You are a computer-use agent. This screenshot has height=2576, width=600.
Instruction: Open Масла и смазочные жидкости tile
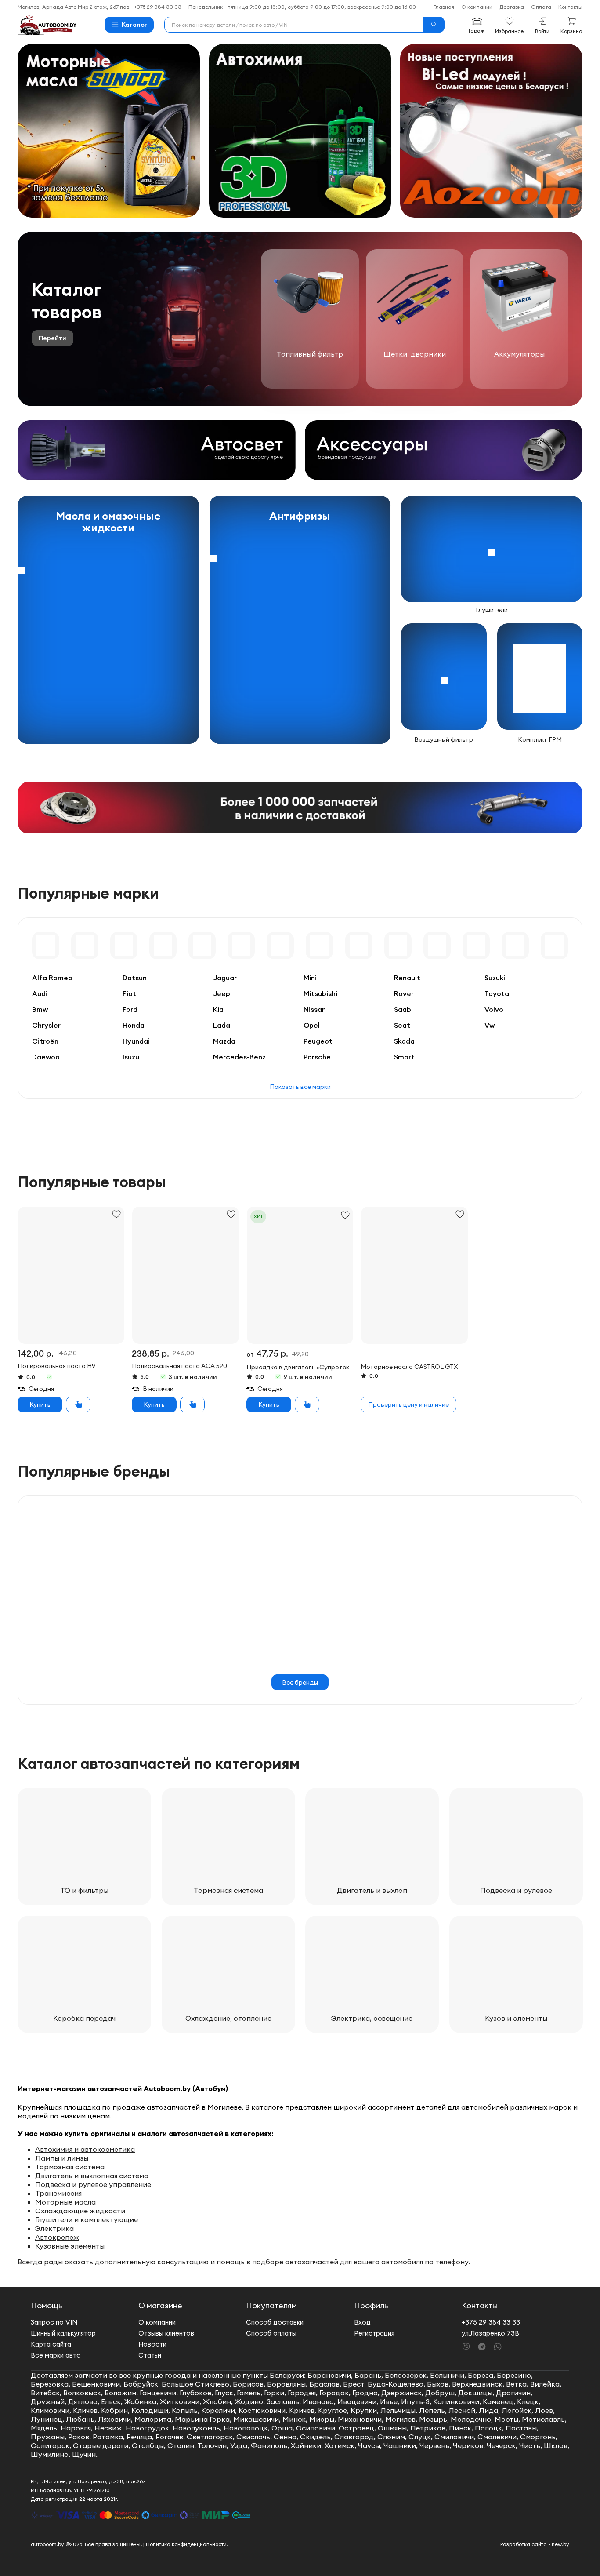point(108,620)
